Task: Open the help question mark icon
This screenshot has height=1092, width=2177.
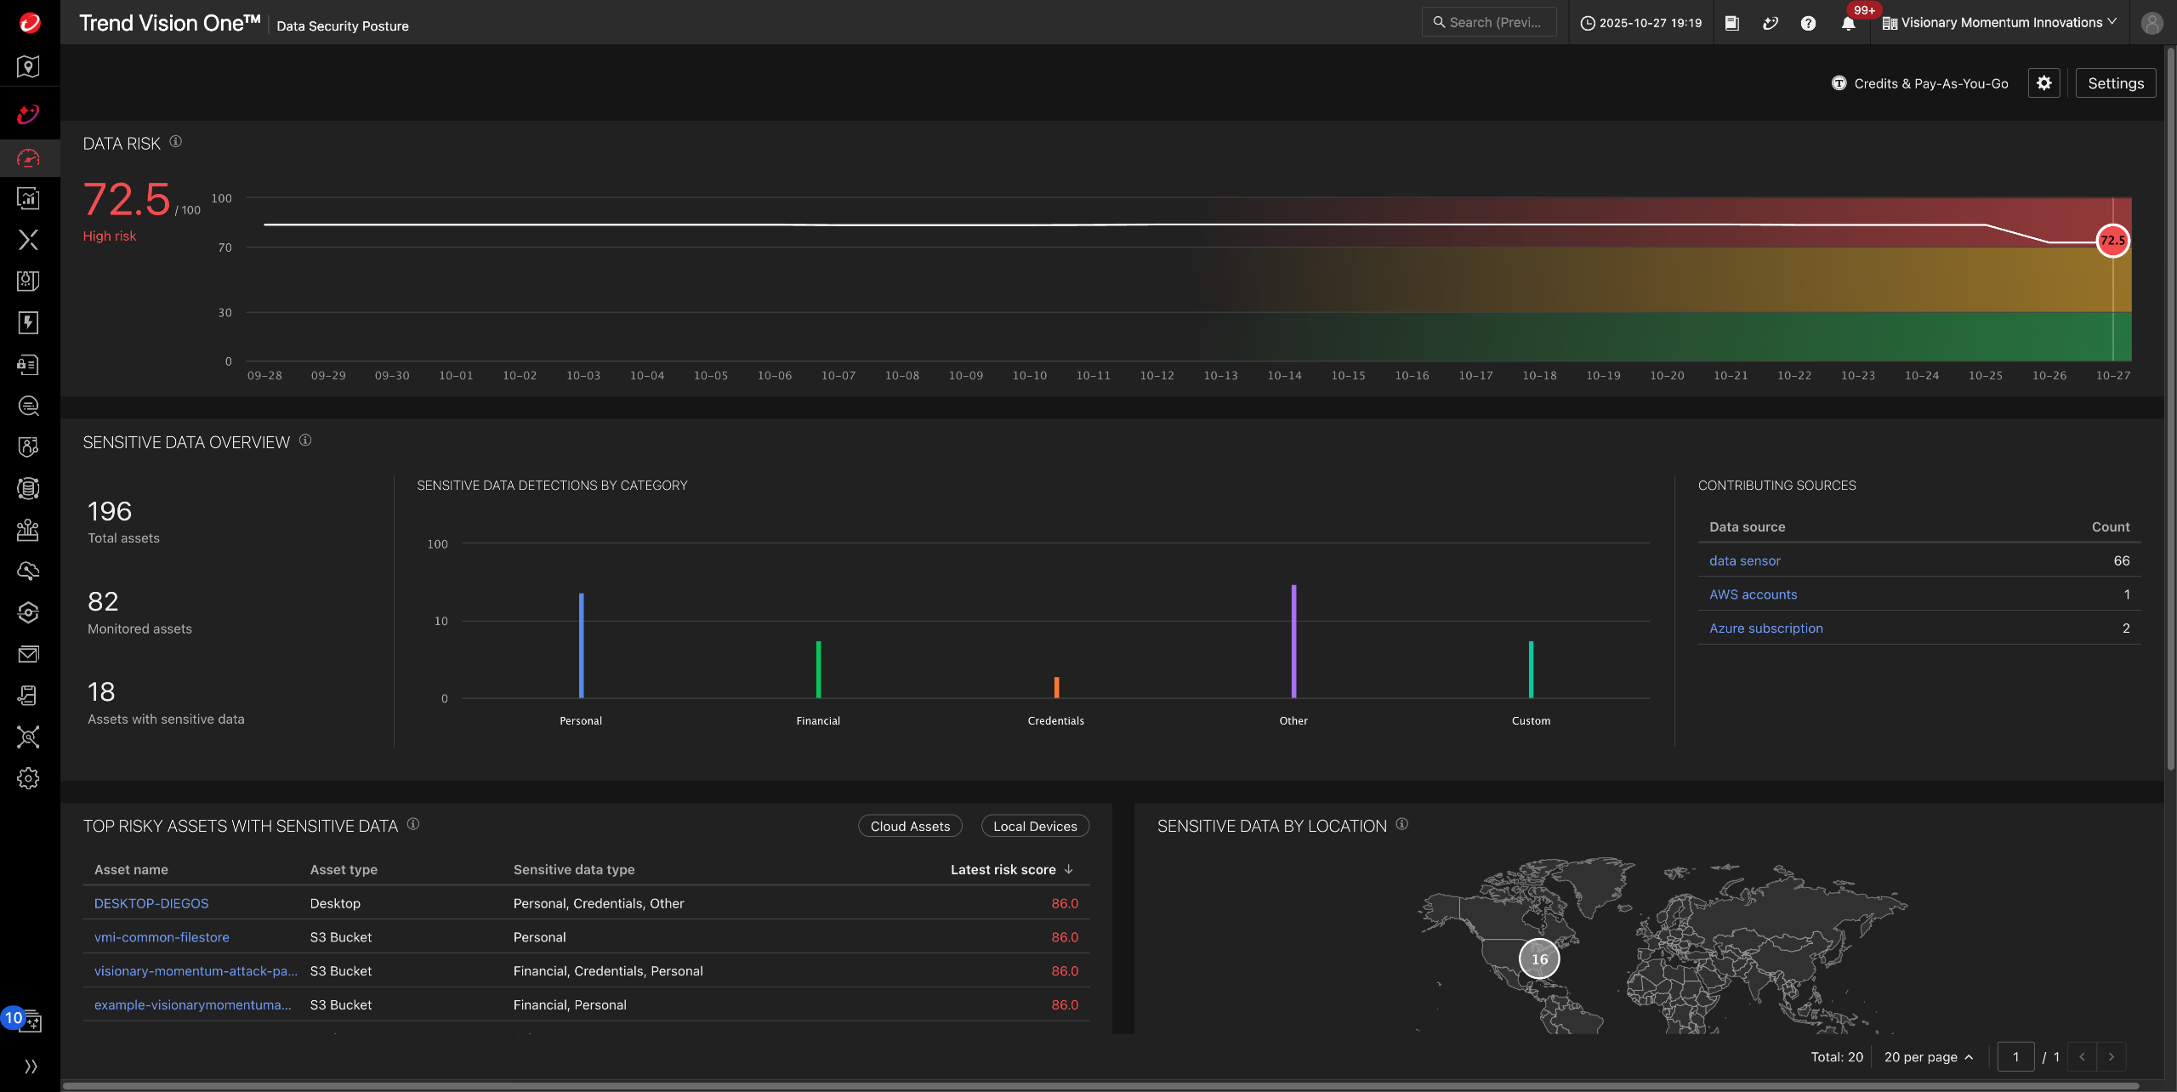Action: (x=1808, y=23)
